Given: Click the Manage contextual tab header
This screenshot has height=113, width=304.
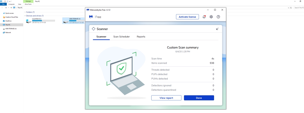Looking at the screenshot, I should 28,1.
